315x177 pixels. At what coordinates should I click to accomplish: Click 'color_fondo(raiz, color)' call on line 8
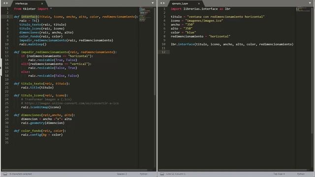coord(41,36)
